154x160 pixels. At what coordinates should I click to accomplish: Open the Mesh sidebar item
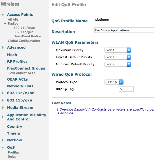(x=12, y=55)
